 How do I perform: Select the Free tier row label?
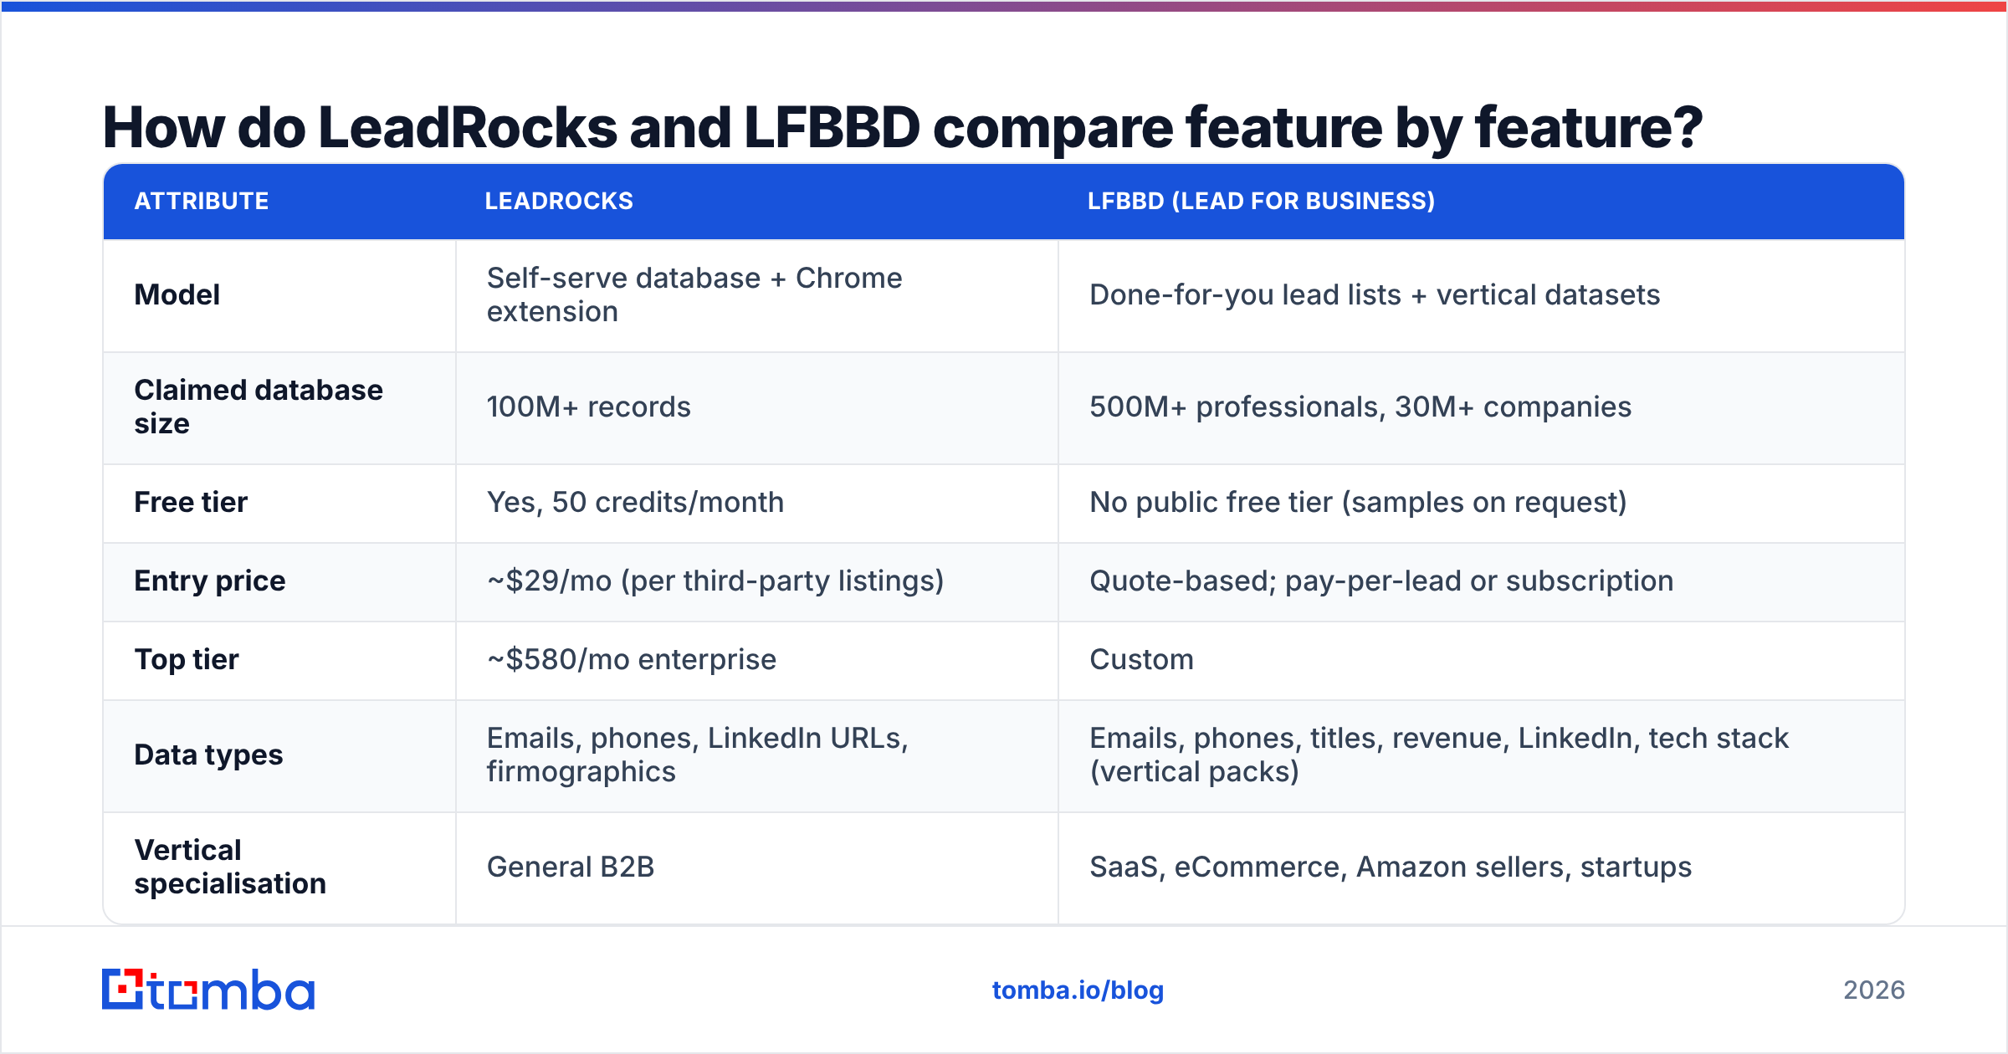click(x=191, y=502)
